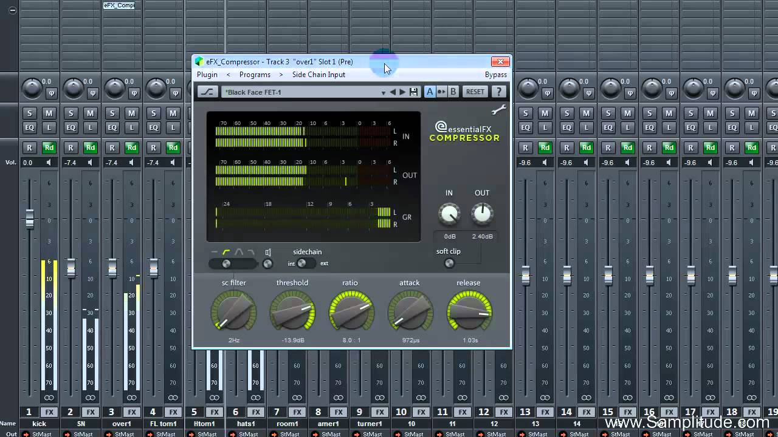Screen dimensions: 778x437
Task: Open FX for track 18
Action: 752,412
